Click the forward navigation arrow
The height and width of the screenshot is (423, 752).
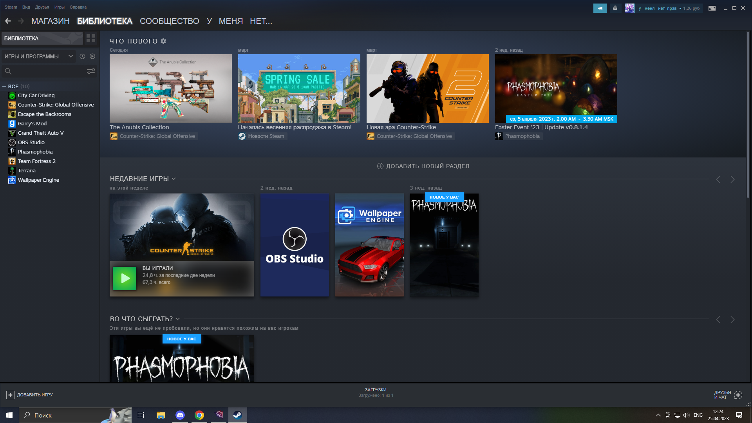point(21,21)
